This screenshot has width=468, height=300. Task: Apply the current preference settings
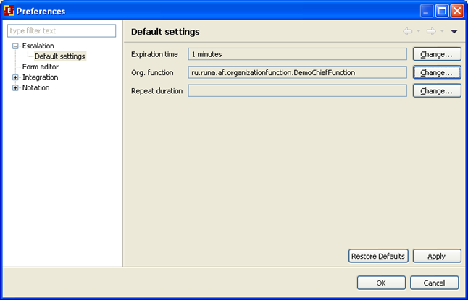pos(437,256)
